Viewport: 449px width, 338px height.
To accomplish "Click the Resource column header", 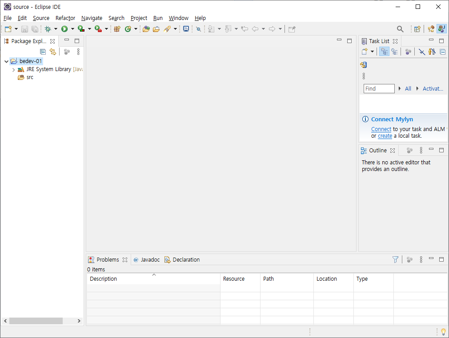I will pyautogui.click(x=240, y=279).
